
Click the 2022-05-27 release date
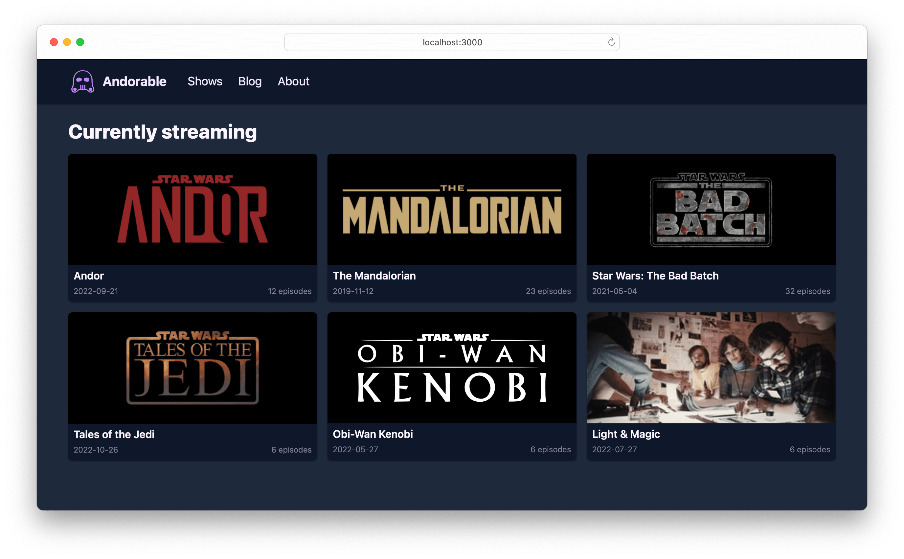(x=355, y=450)
